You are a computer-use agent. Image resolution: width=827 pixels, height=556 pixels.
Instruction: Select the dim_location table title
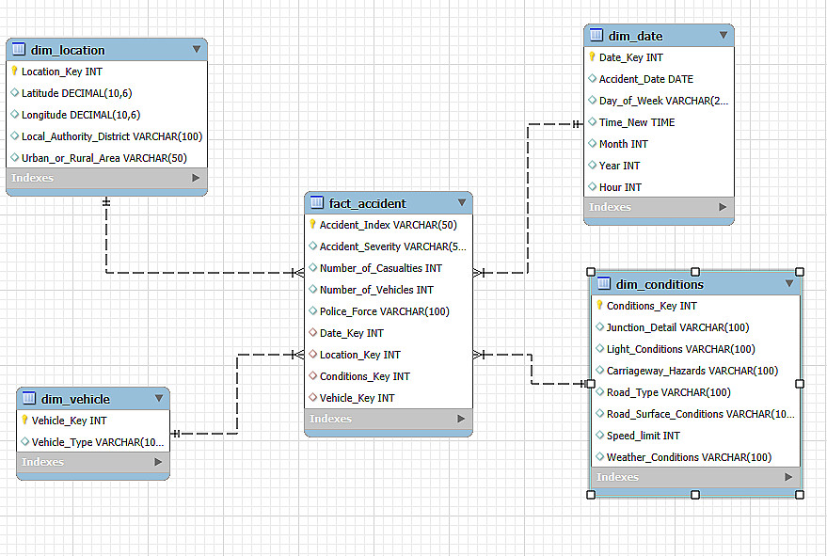click(x=68, y=50)
